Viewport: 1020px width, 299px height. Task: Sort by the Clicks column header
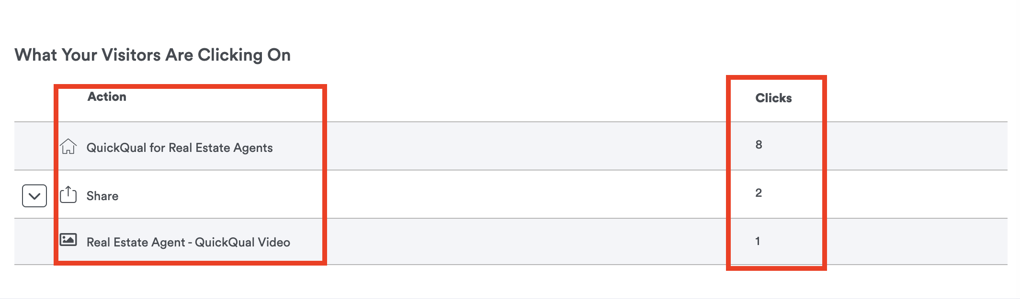[773, 98]
